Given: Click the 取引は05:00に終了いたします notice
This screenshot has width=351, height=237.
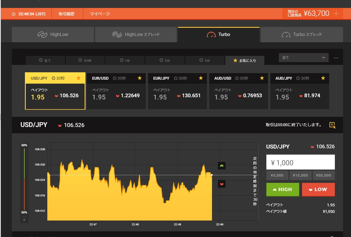Looking at the screenshot, I should pos(294,125).
